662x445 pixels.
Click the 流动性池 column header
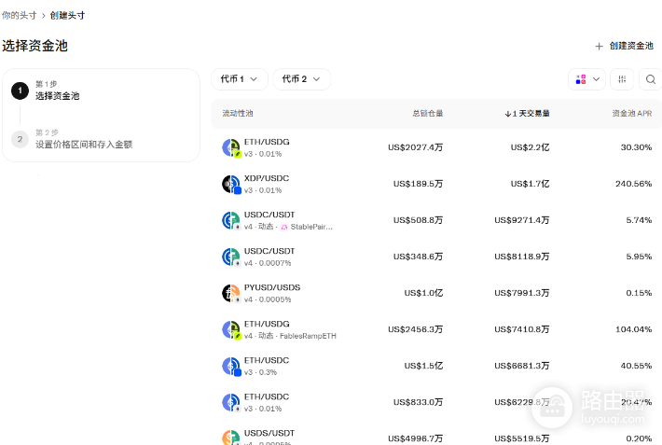click(237, 113)
